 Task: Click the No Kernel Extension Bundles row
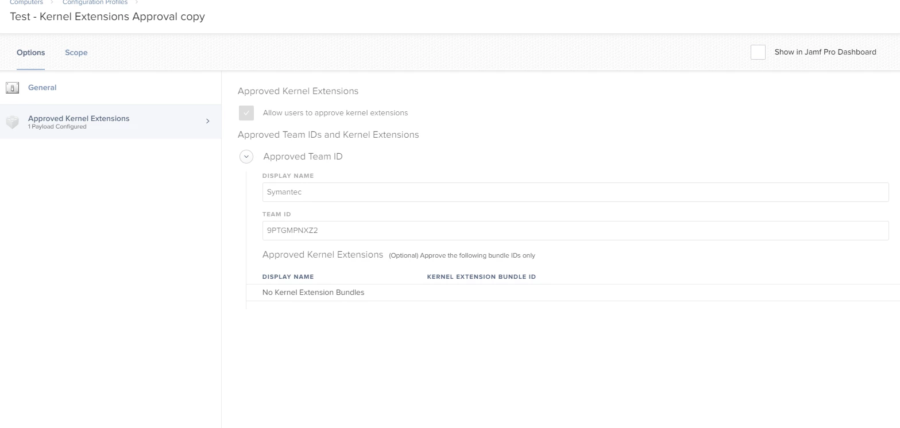pyautogui.click(x=573, y=293)
